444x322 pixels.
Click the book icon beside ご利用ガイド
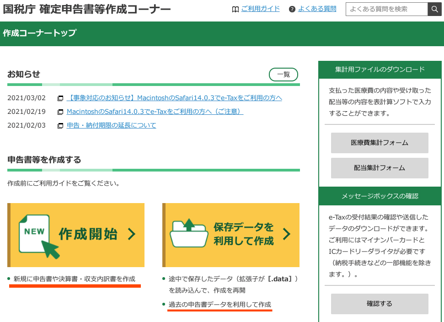coord(235,9)
